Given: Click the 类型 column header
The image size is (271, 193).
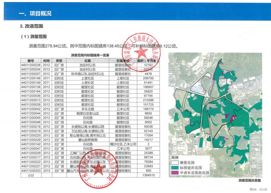Looking at the screenshot, I should pos(58,60).
